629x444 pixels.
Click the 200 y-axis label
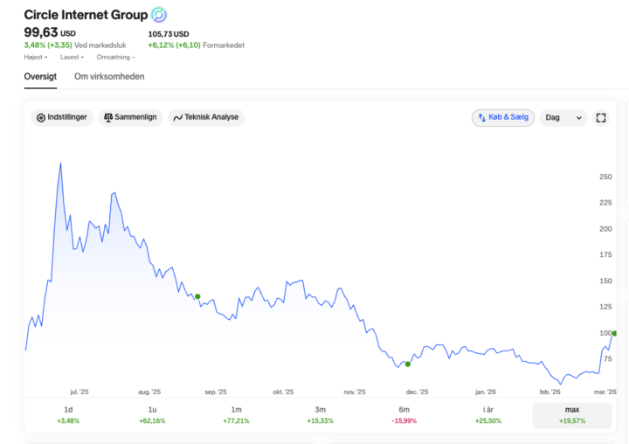coord(605,229)
